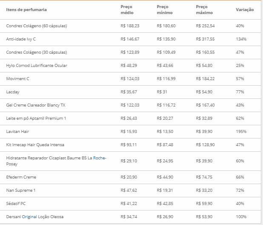Open the 'Original' link in Dersani row
This screenshot has width=263, height=225.
[x=30, y=217]
